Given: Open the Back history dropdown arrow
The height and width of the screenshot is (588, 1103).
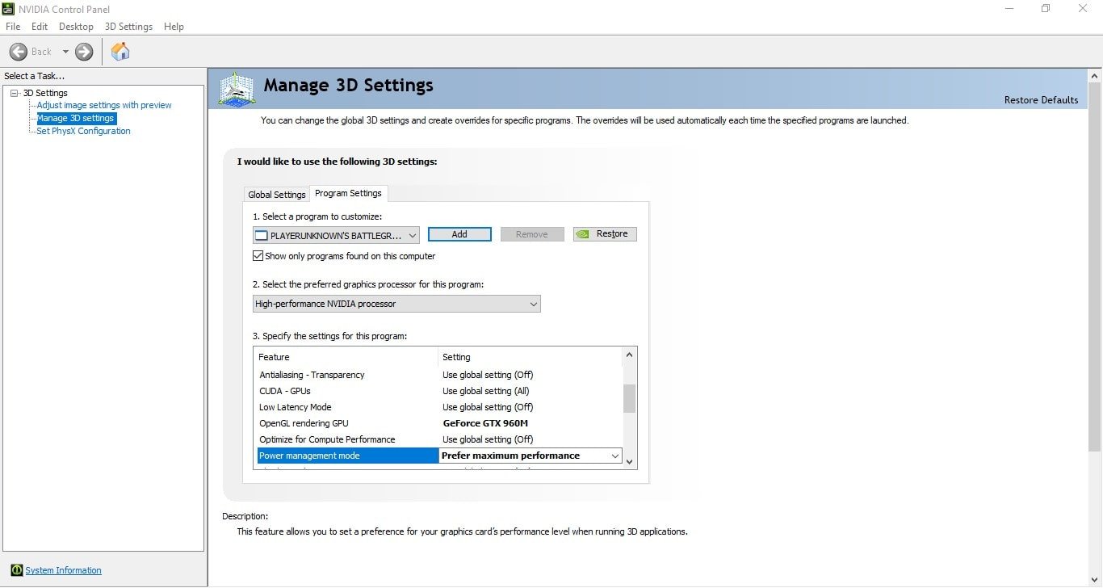Looking at the screenshot, I should tap(65, 52).
